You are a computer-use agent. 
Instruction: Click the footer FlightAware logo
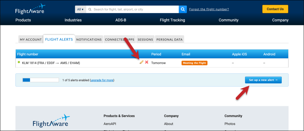51,121
